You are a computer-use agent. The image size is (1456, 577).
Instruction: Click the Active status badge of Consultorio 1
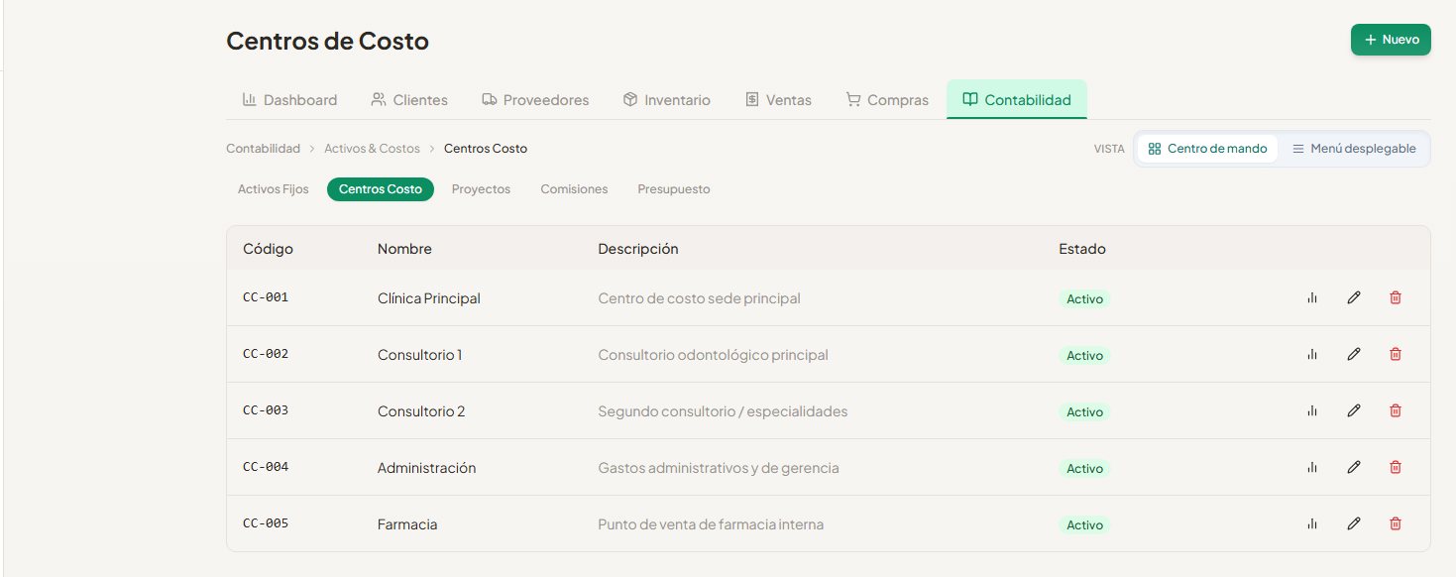(1084, 355)
